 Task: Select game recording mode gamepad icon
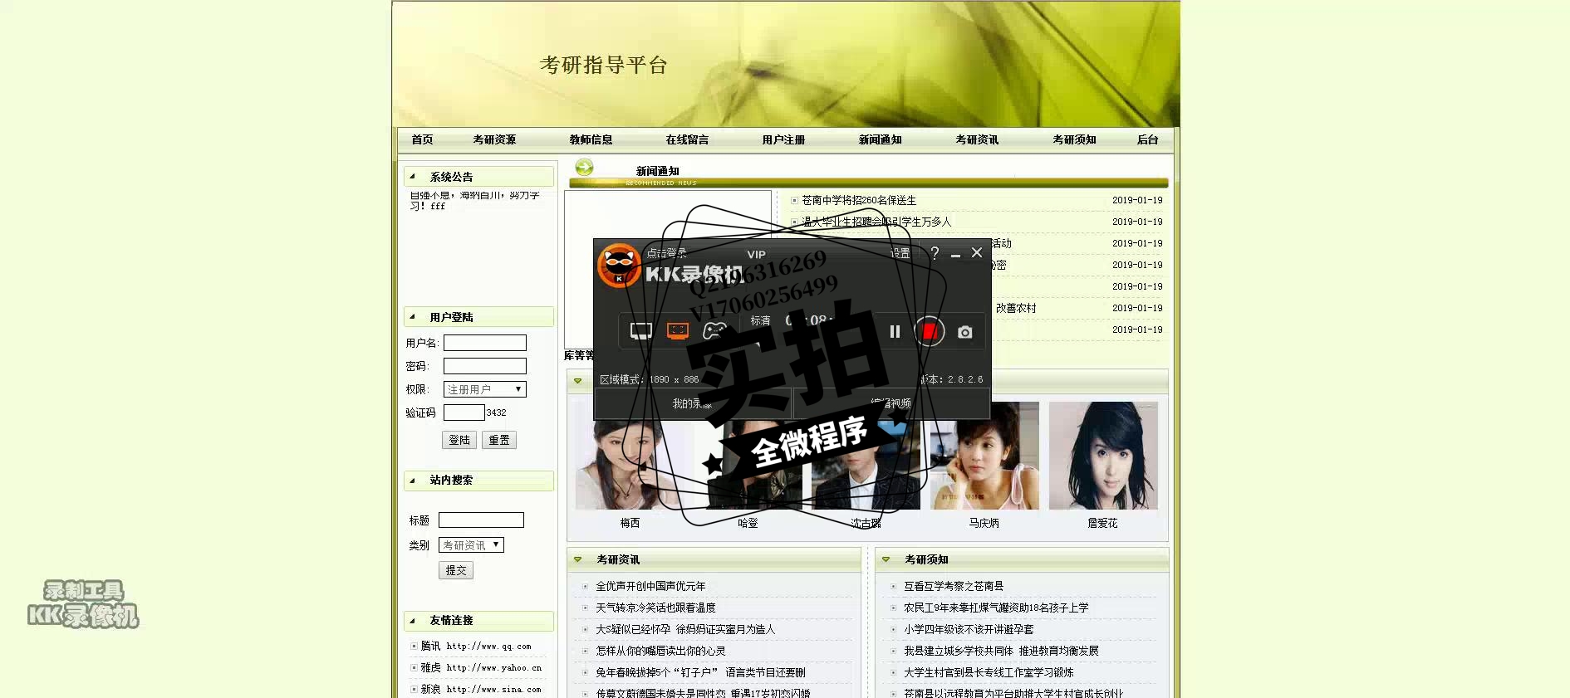tap(714, 331)
